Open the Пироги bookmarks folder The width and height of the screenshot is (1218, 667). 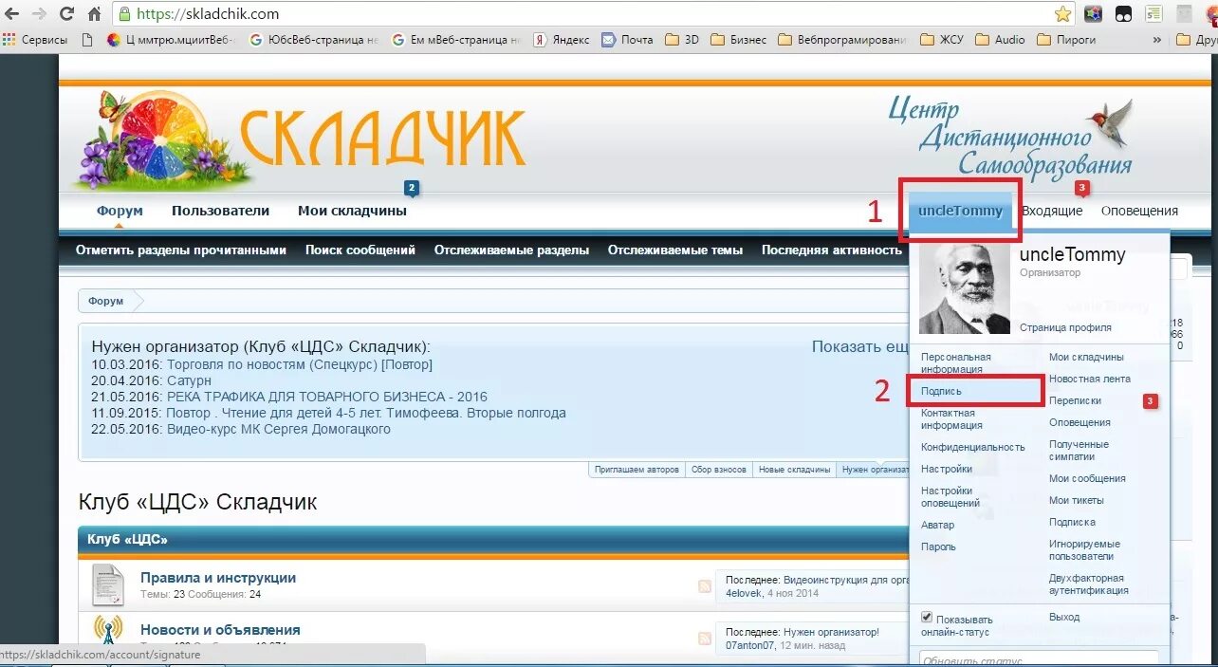coord(1066,40)
